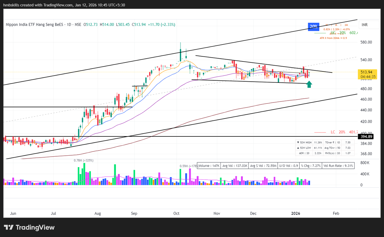Select the ATR X from 20MA label
Screen dimensions: 384x237
(333, 38)
